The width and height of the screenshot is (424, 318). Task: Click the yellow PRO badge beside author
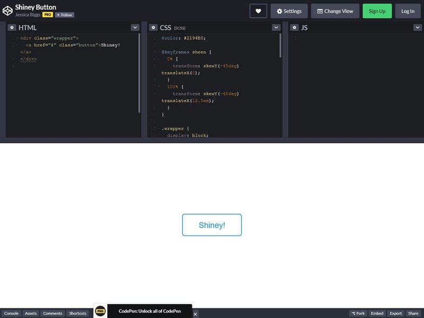48,15
